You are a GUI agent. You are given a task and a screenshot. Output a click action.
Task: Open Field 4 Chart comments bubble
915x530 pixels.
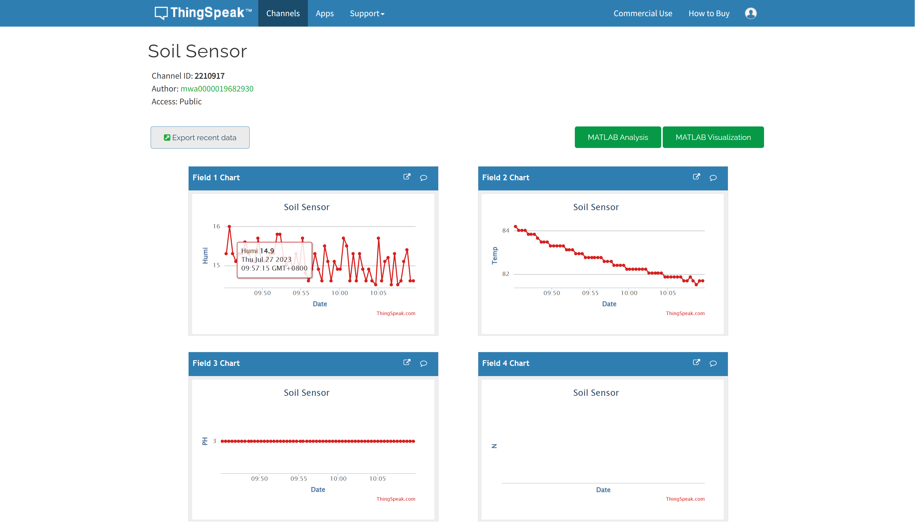click(713, 363)
